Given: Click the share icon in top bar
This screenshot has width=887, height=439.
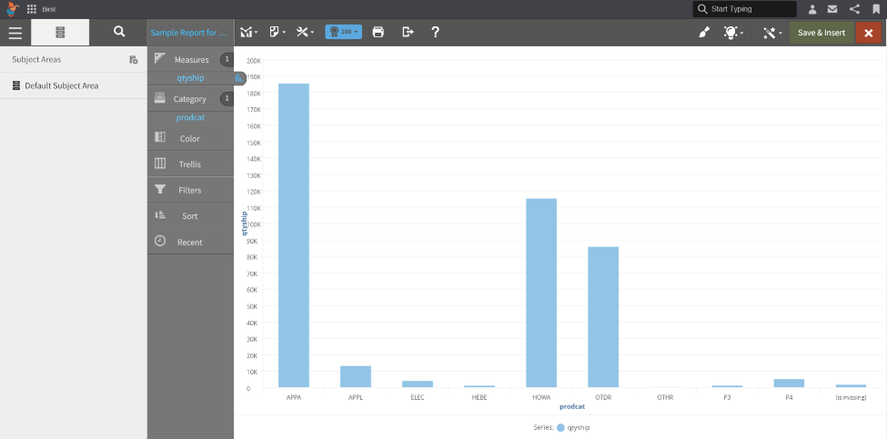Looking at the screenshot, I should (854, 9).
